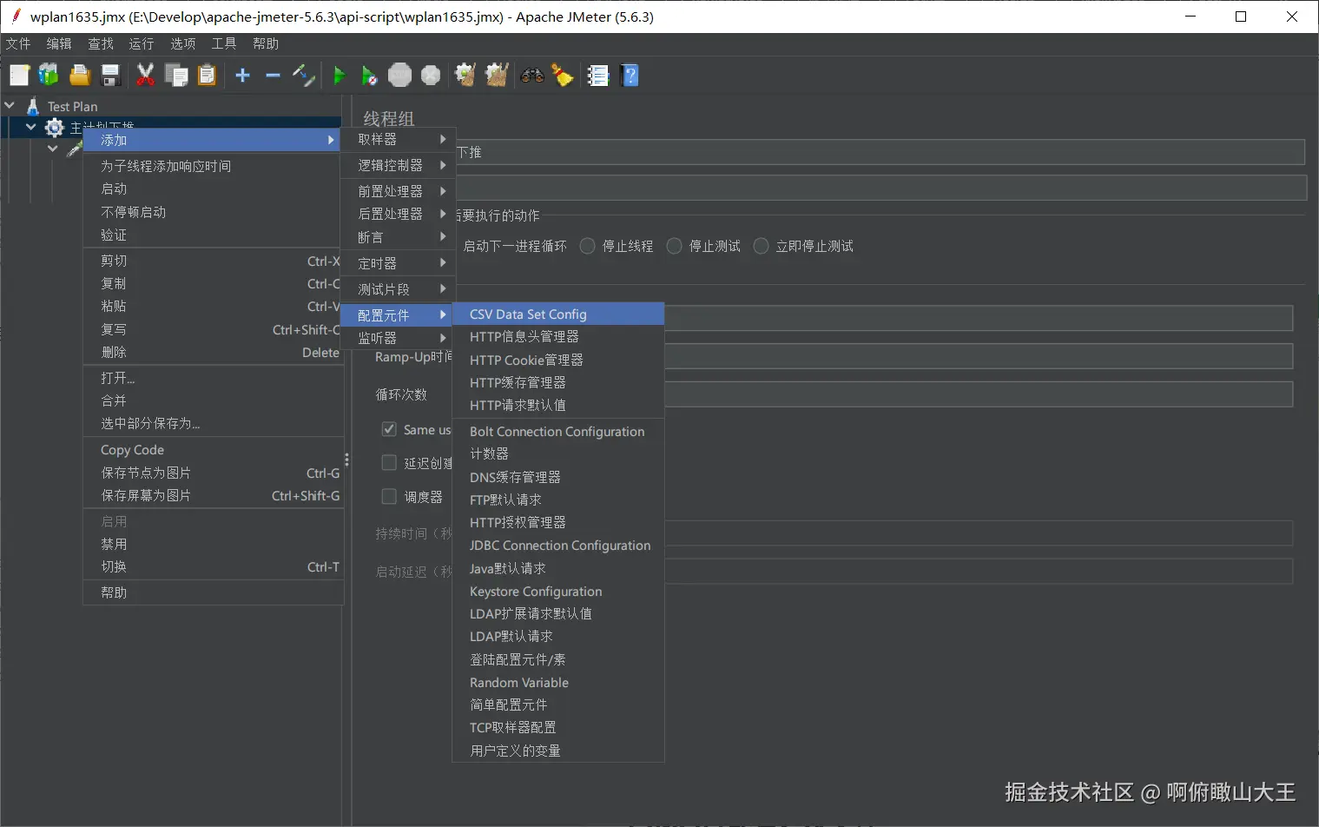Click the Help question mark icon

click(x=630, y=76)
